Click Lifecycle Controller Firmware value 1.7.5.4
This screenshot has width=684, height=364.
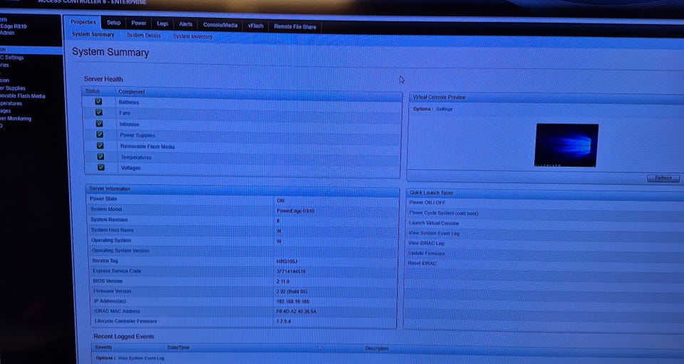pyautogui.click(x=283, y=322)
